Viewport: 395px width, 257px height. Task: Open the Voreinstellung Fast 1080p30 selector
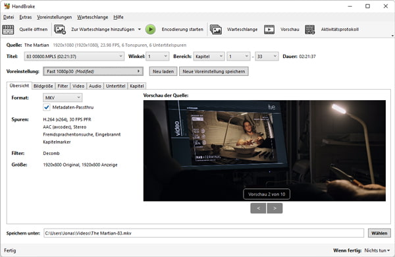(93, 71)
